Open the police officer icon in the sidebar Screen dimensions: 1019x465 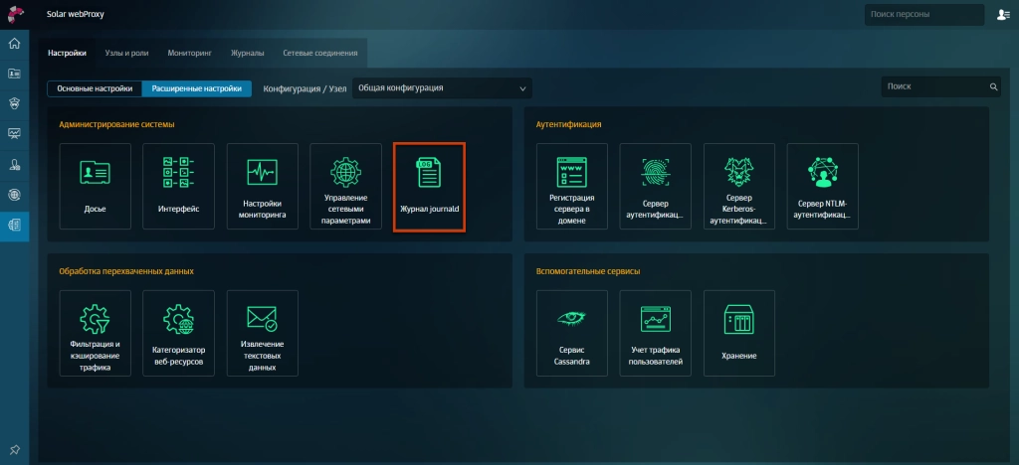(14, 103)
